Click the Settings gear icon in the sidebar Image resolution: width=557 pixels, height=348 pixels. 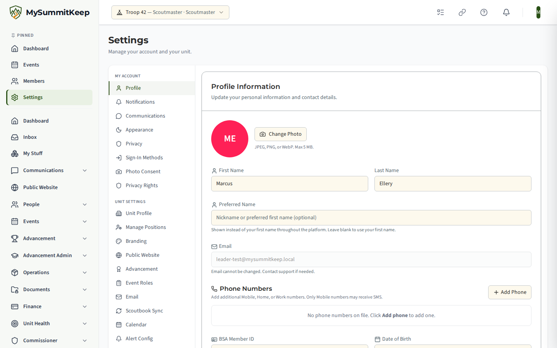click(x=15, y=97)
